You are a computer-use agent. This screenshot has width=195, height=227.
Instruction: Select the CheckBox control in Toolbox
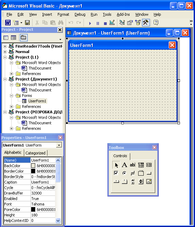pos(116,173)
